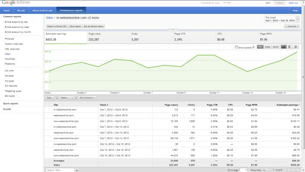The image size is (305, 172).
Task: Click the Save report button
Action: [75, 26]
